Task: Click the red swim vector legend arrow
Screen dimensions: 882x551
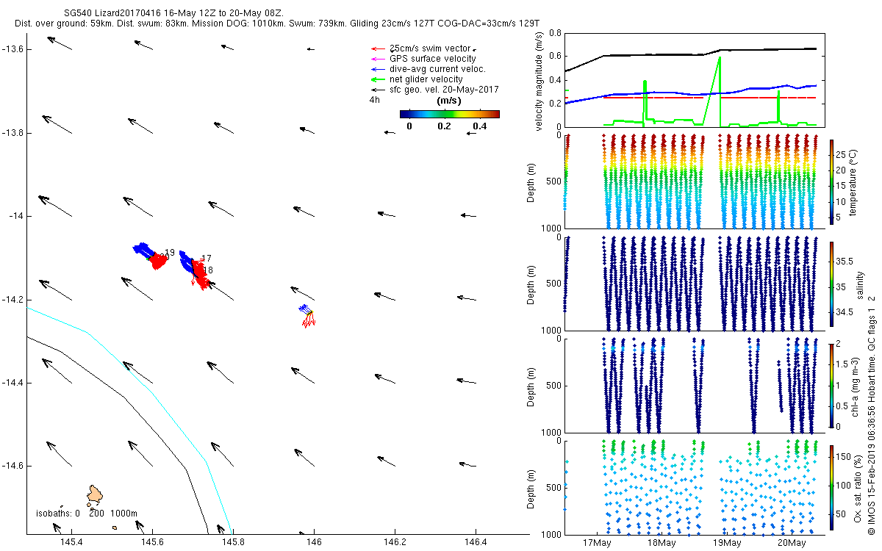Action: (x=377, y=48)
